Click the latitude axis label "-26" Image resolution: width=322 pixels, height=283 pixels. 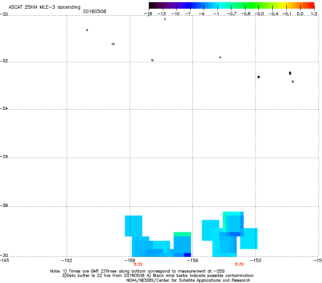(4, 157)
